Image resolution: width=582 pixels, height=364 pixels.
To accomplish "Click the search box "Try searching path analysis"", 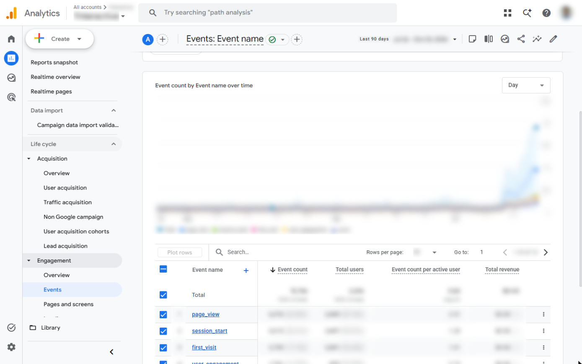I will 267,13.
